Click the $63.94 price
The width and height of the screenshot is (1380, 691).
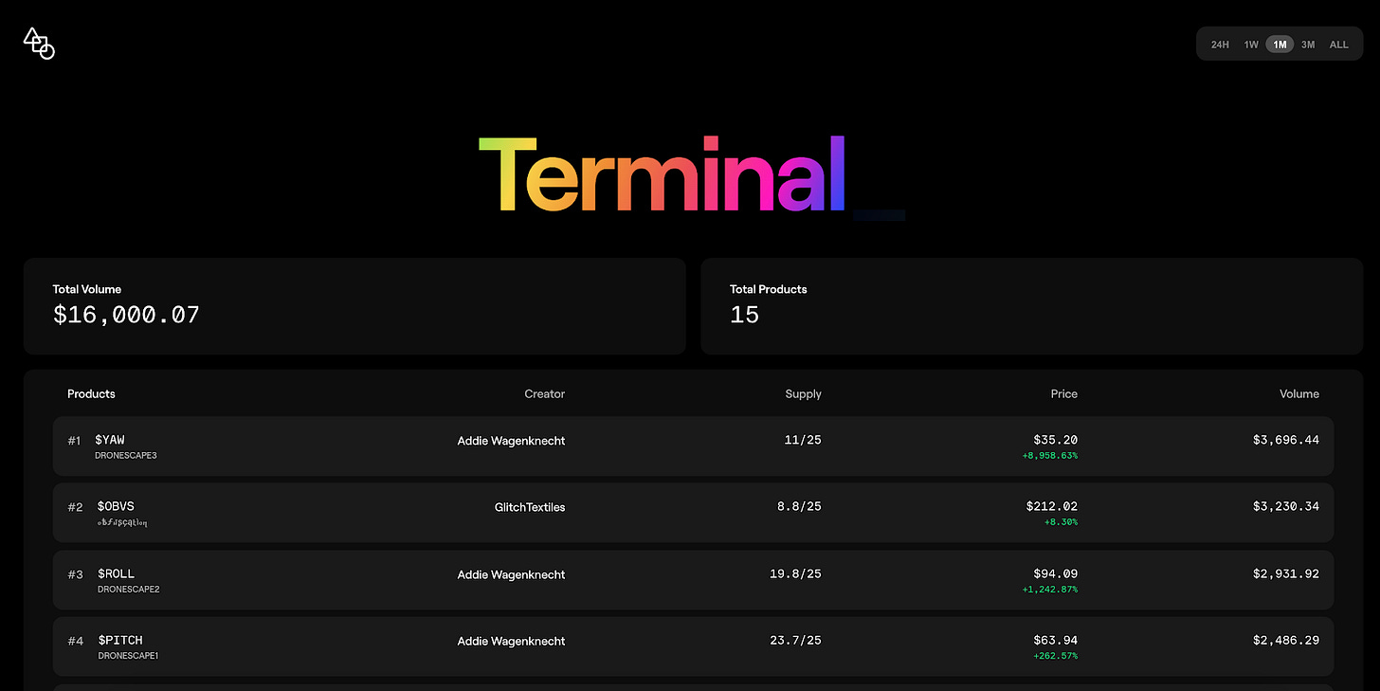click(x=1055, y=640)
